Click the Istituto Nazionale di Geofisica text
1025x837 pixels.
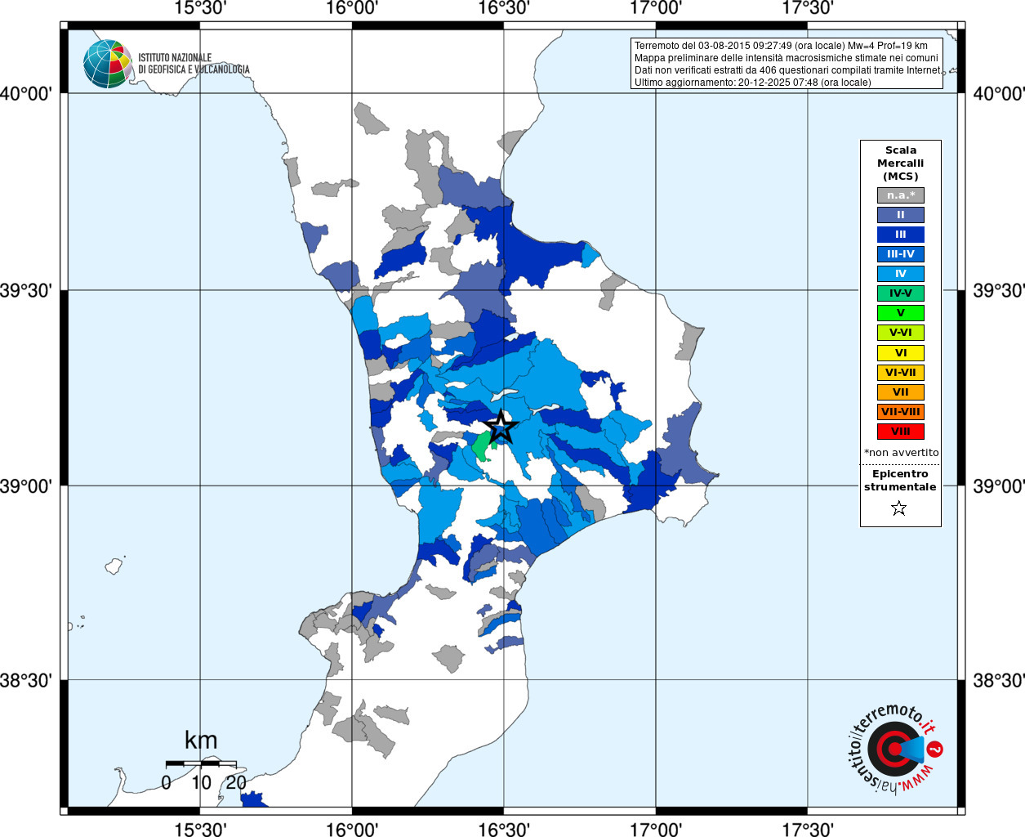click(194, 64)
